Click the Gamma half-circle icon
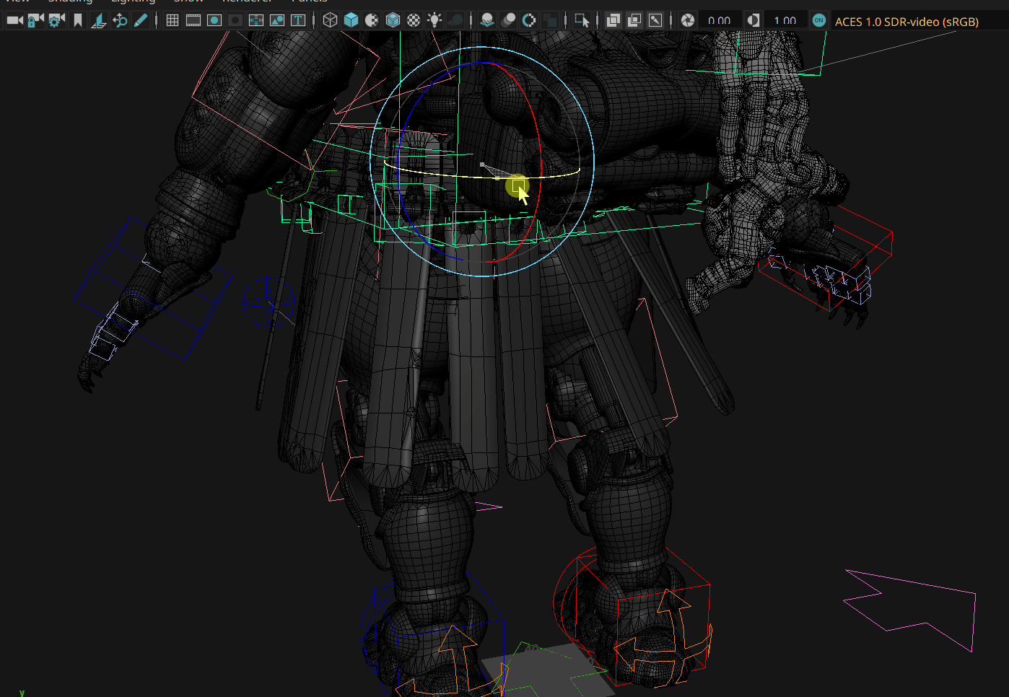Screen dimensions: 1009x697 pos(754,20)
